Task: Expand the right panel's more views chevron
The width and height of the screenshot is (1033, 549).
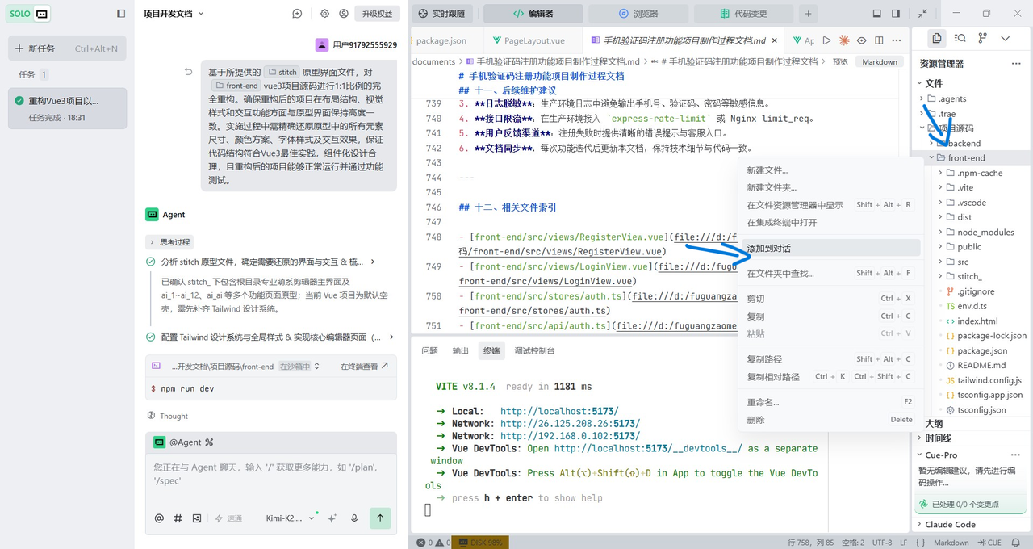Action: (x=1005, y=38)
